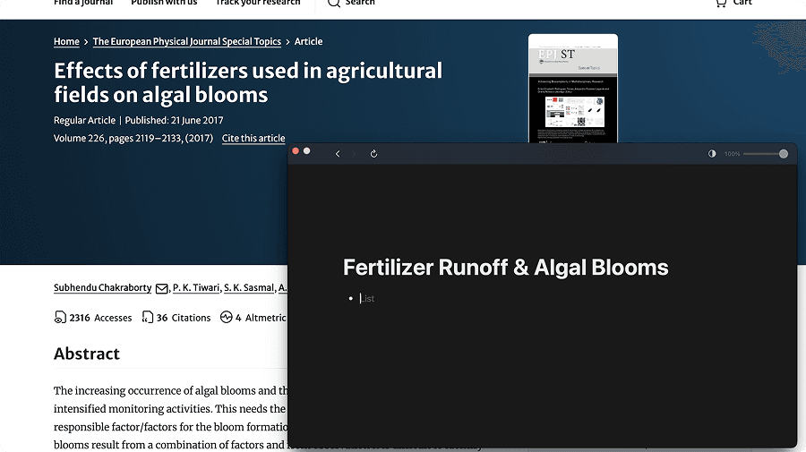The height and width of the screenshot is (452, 806).
Task: Click the 36 Citations icon
Action: (x=148, y=318)
